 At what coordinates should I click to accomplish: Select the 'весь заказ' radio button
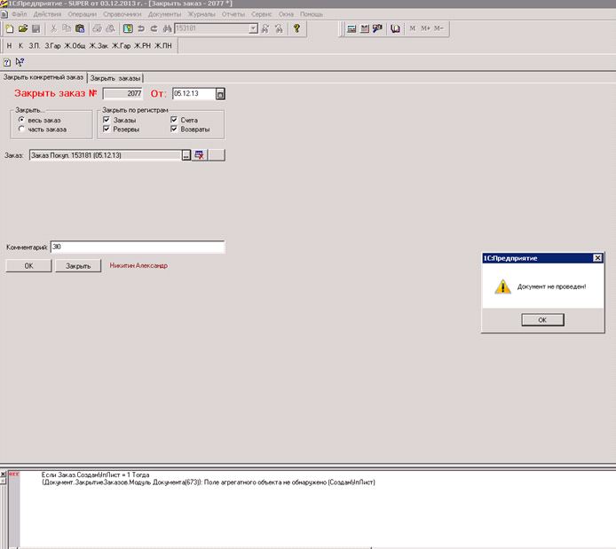click(21, 120)
